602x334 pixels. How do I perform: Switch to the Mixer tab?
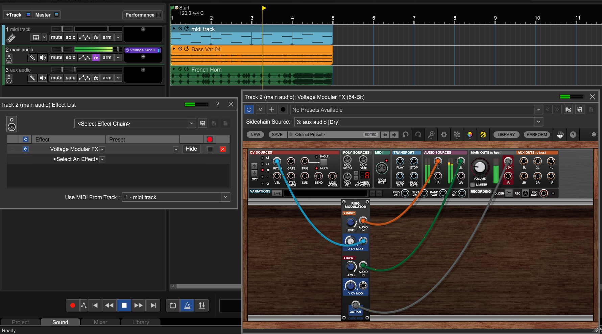[100, 322]
